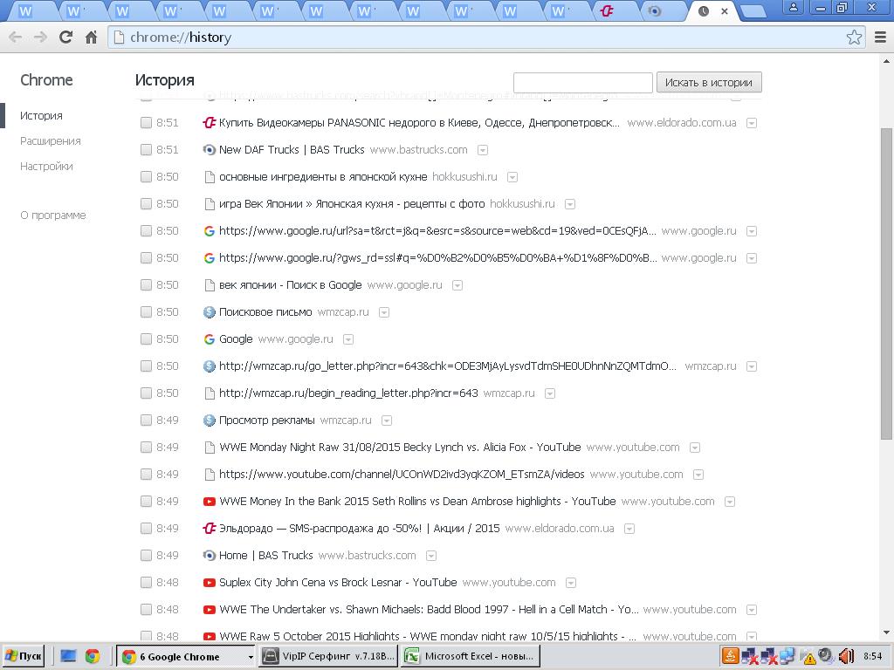
Task: Show desktop from the quick launch icon
Action: (68, 656)
